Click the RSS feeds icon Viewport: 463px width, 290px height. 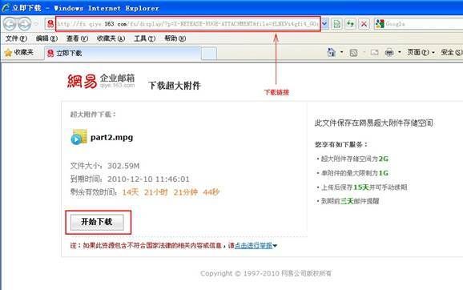tap(353, 53)
